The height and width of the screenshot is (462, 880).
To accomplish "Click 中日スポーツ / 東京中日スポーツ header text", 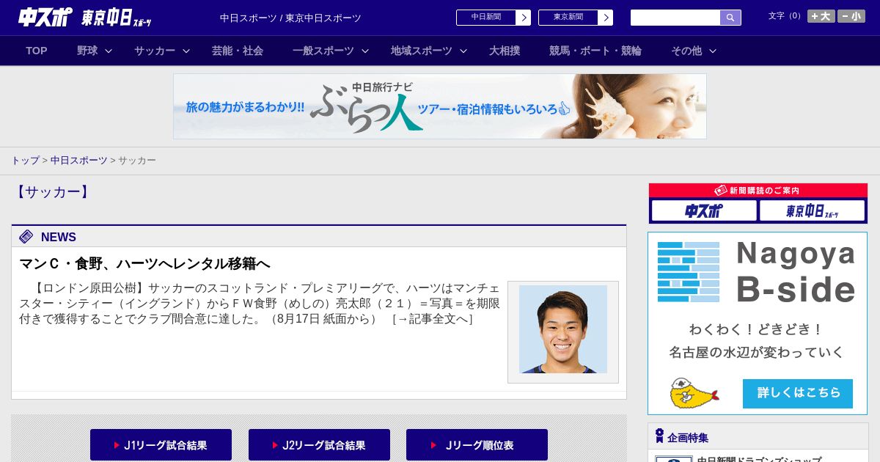I will pyautogui.click(x=290, y=18).
